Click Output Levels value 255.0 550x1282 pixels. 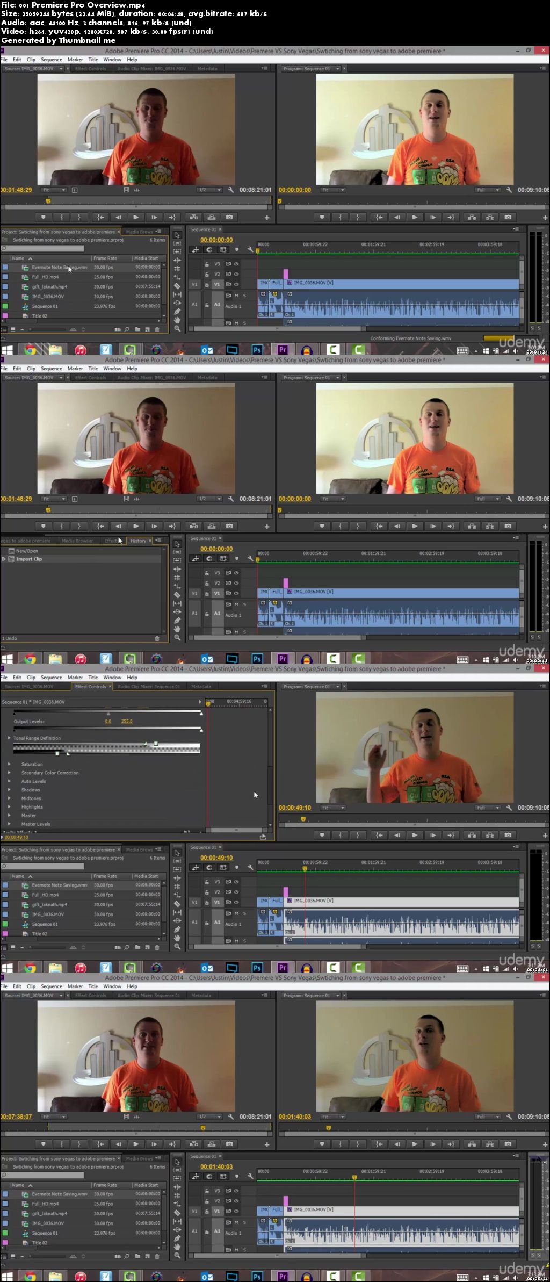[127, 721]
